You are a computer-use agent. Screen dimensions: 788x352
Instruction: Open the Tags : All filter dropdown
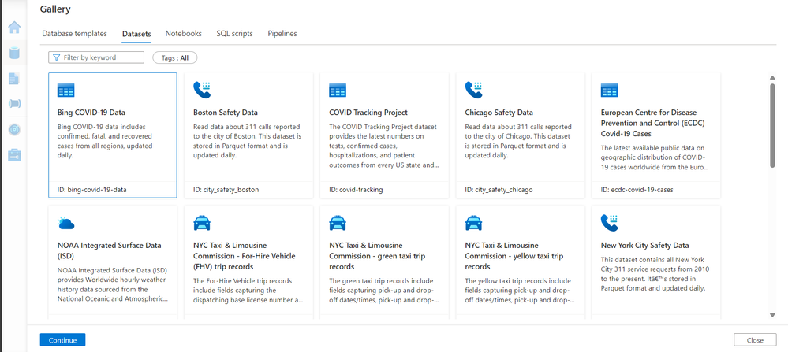(175, 57)
